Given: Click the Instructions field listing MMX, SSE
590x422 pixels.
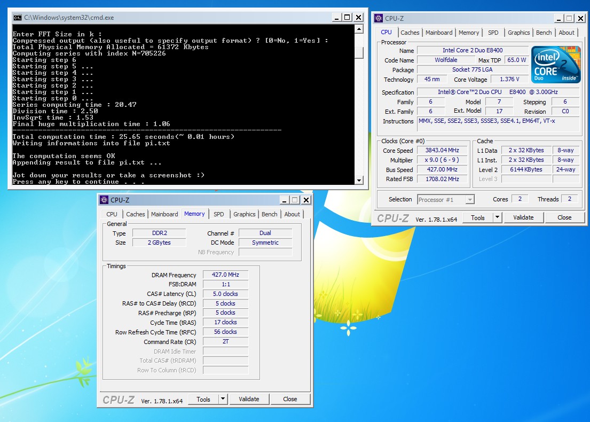Looking at the screenshot, I should (x=499, y=124).
